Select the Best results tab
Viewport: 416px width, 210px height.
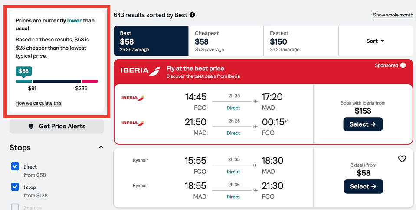point(151,41)
